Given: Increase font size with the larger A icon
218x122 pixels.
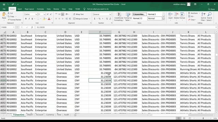Looking at the screenshot, I should [x=48, y=14].
